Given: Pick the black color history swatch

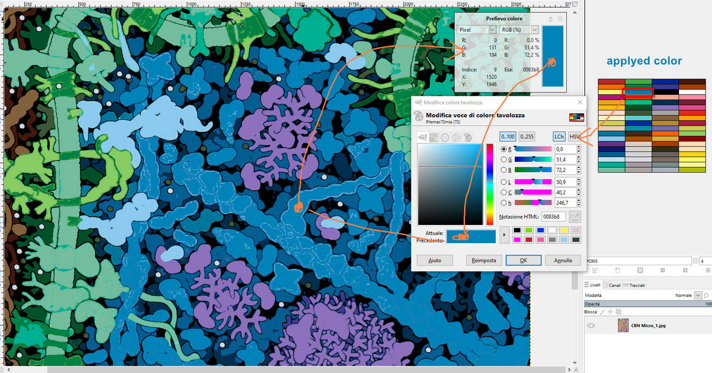Looking at the screenshot, I should tap(517, 231).
